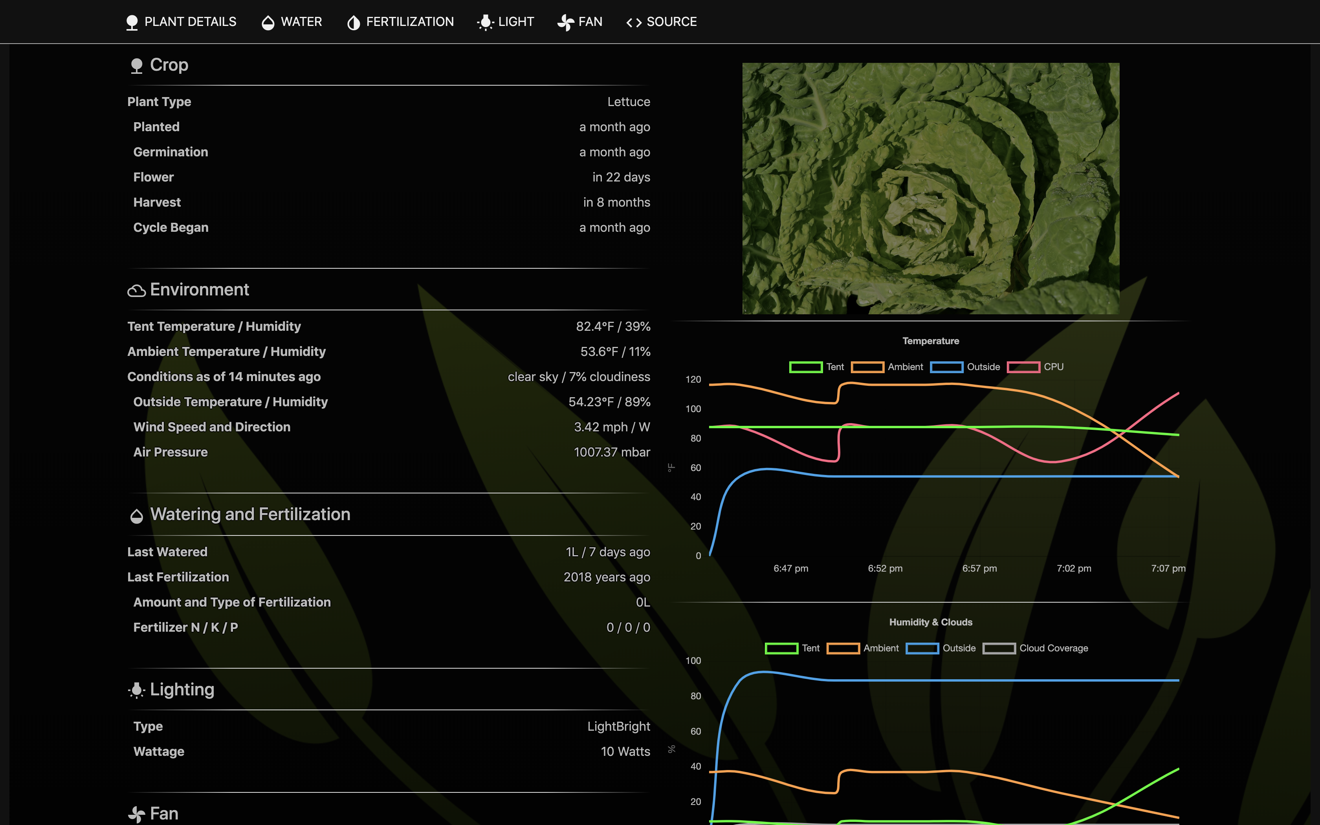Viewport: 1320px width, 825px height.
Task: Click the Watering and Fertilization heading
Action: (x=250, y=515)
